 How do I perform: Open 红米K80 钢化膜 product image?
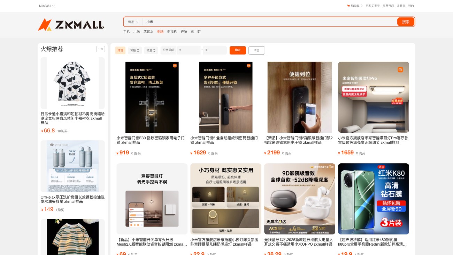[x=374, y=199]
